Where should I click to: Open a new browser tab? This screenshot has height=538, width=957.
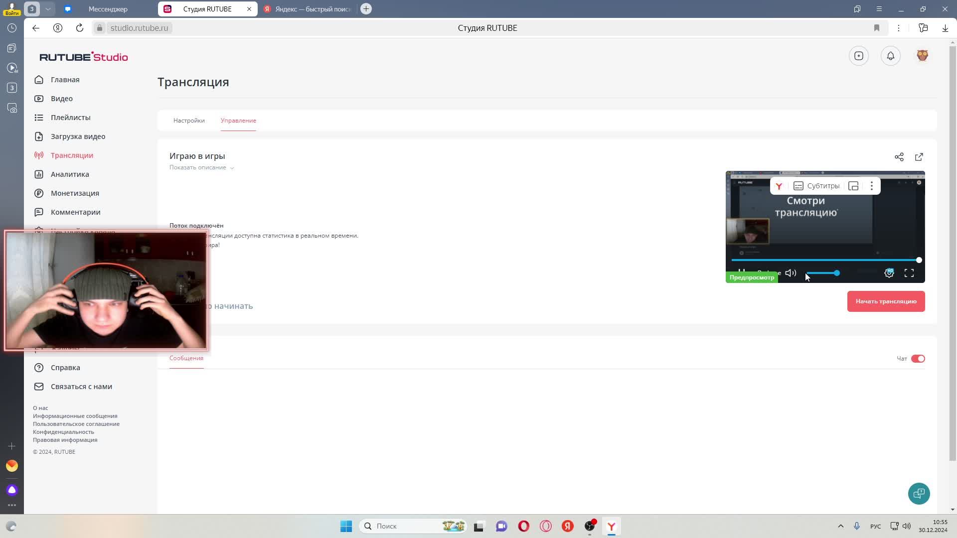tap(366, 9)
